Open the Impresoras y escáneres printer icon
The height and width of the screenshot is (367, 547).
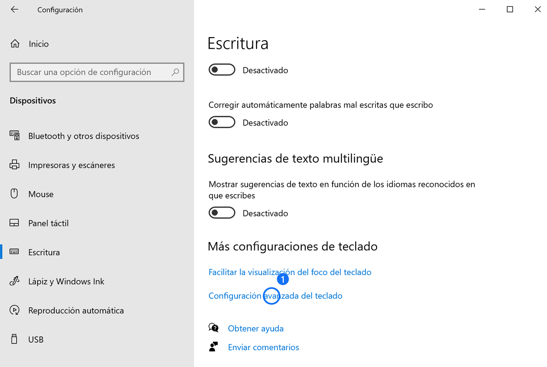coord(15,165)
